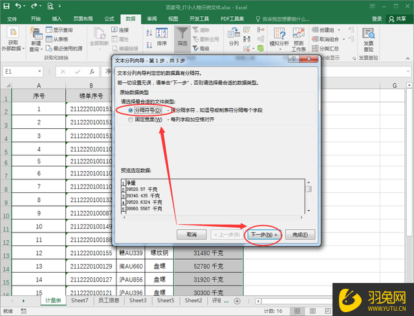
Task: Select the 分隔符号 (Delimited) radio button
Action: pyautogui.click(x=131, y=110)
